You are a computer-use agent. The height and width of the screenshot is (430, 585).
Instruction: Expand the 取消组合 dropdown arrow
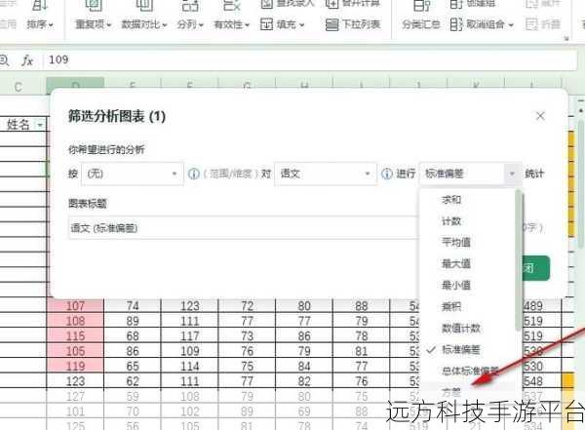(511, 25)
